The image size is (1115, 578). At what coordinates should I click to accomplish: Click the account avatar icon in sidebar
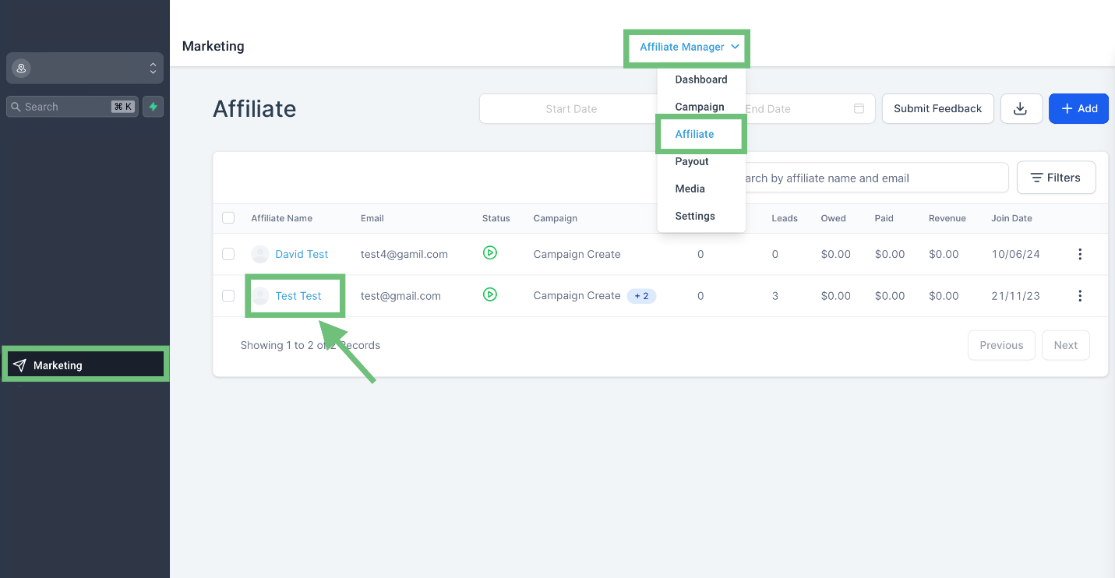click(x=21, y=69)
